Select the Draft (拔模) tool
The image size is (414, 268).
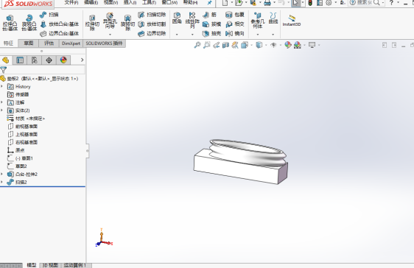(211, 24)
